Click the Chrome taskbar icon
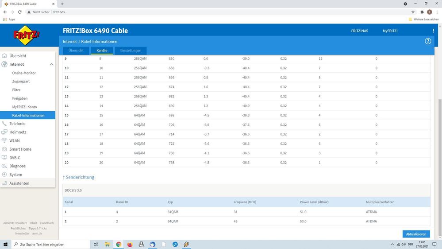 coord(119,245)
